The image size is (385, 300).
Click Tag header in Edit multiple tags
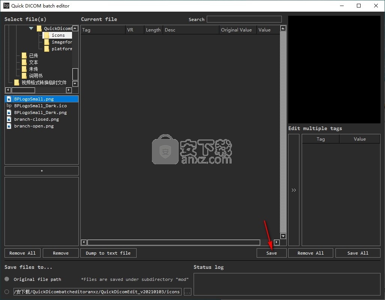pyautogui.click(x=321, y=139)
